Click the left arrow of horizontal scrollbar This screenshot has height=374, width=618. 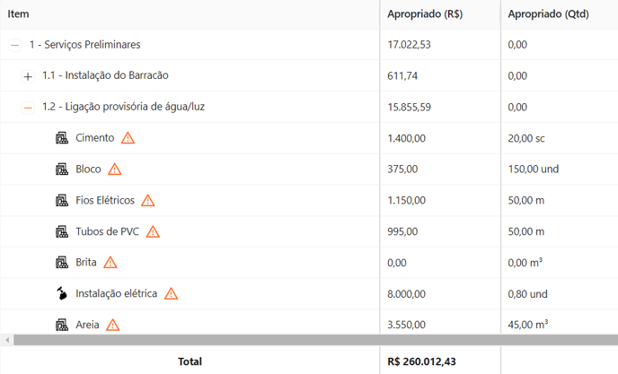coord(5,340)
